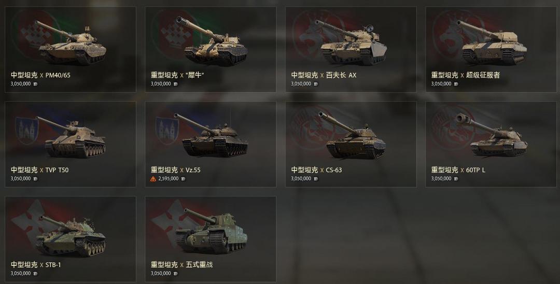
Task: Open the CS-63 medium tank card
Action: (351, 144)
